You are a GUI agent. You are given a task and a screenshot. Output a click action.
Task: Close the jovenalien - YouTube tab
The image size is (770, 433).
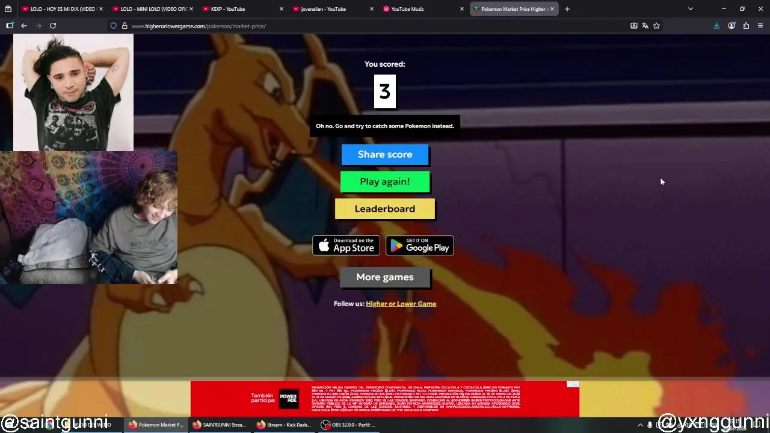[x=371, y=9]
